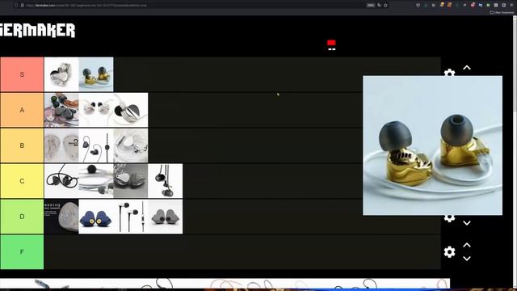Choose the hanging black earphones in C tier
517x291 pixels.
click(x=165, y=181)
